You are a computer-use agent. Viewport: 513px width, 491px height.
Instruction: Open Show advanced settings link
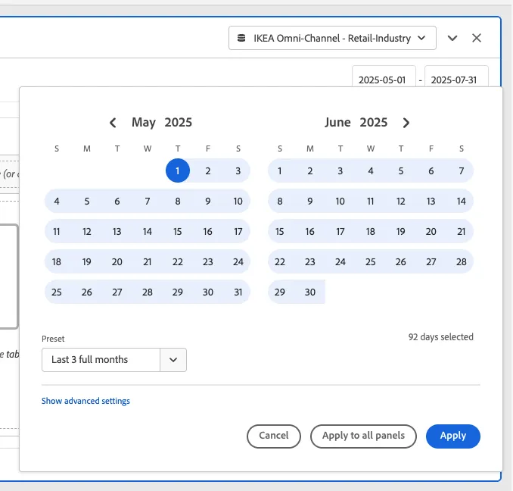[x=85, y=401]
